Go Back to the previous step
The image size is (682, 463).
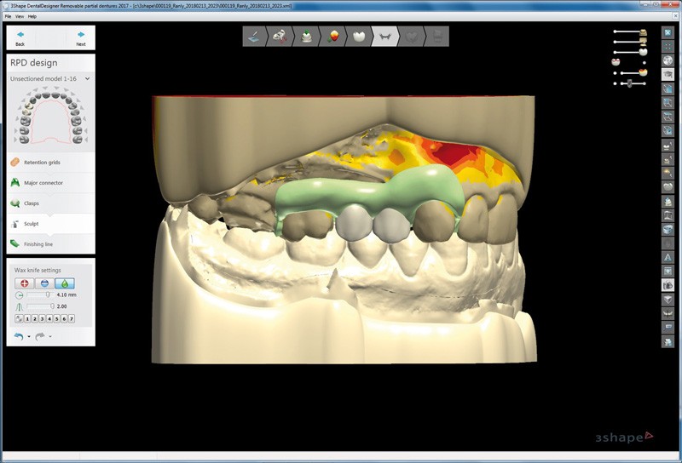pyautogui.click(x=20, y=38)
